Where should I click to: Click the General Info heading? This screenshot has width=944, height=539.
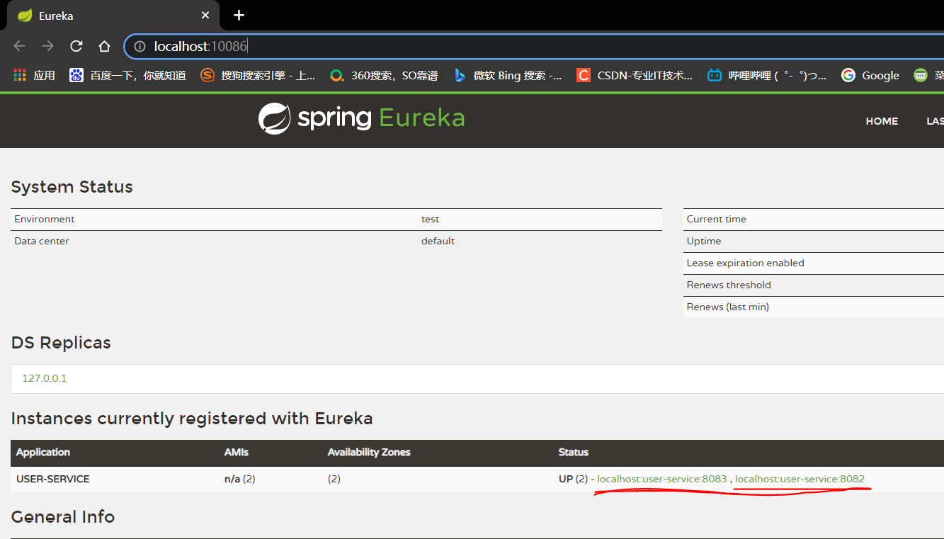tap(63, 517)
